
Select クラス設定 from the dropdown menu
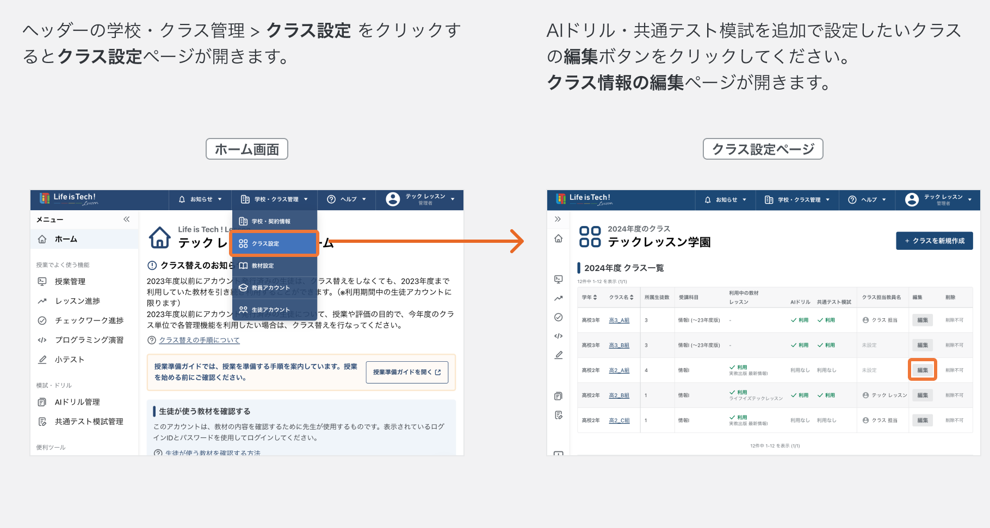275,243
